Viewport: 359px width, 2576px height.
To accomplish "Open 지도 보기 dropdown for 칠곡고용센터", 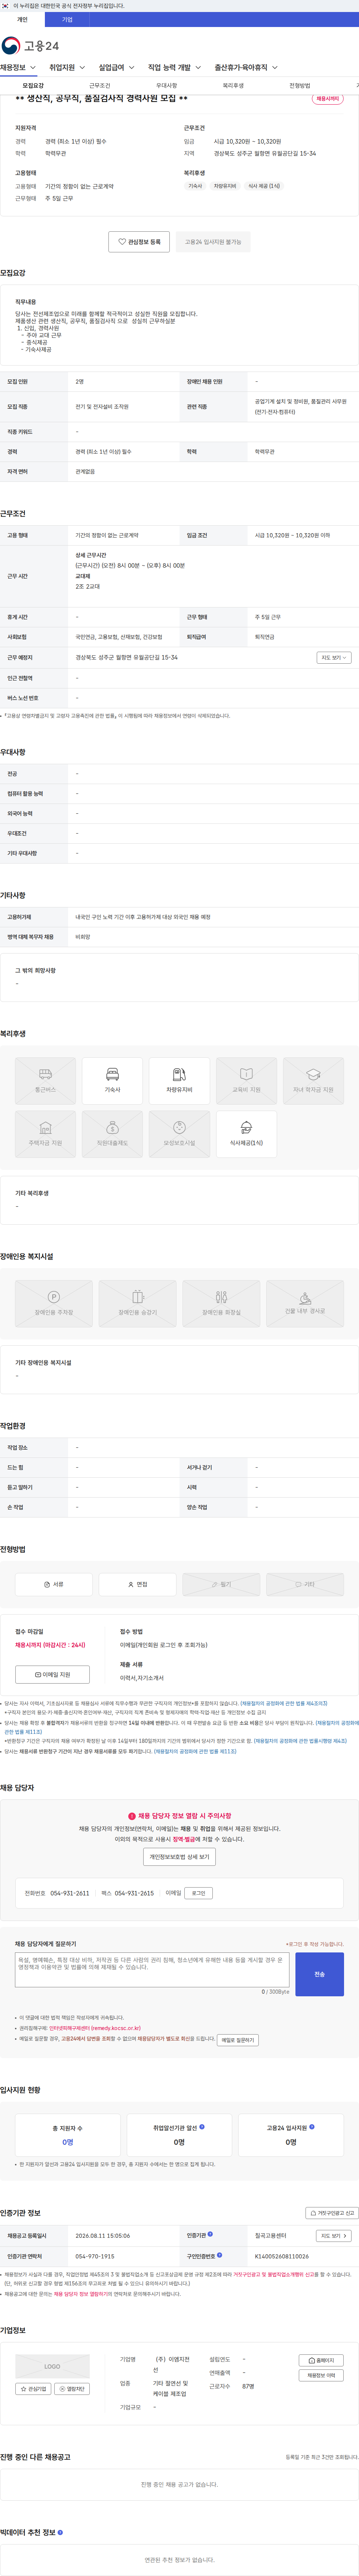I will (333, 2236).
